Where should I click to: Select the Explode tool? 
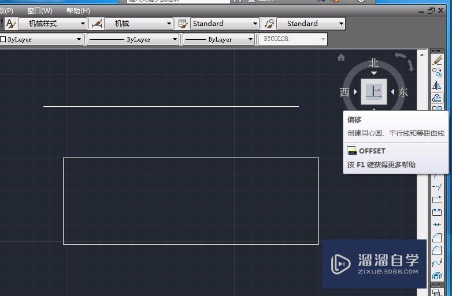(x=437, y=276)
